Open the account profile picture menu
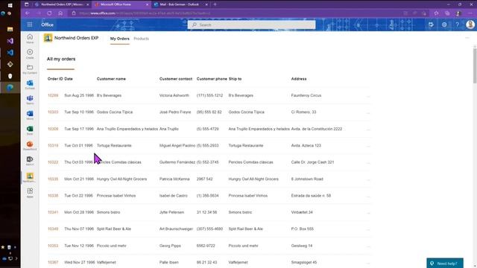The image size is (477, 268). tap(470, 25)
